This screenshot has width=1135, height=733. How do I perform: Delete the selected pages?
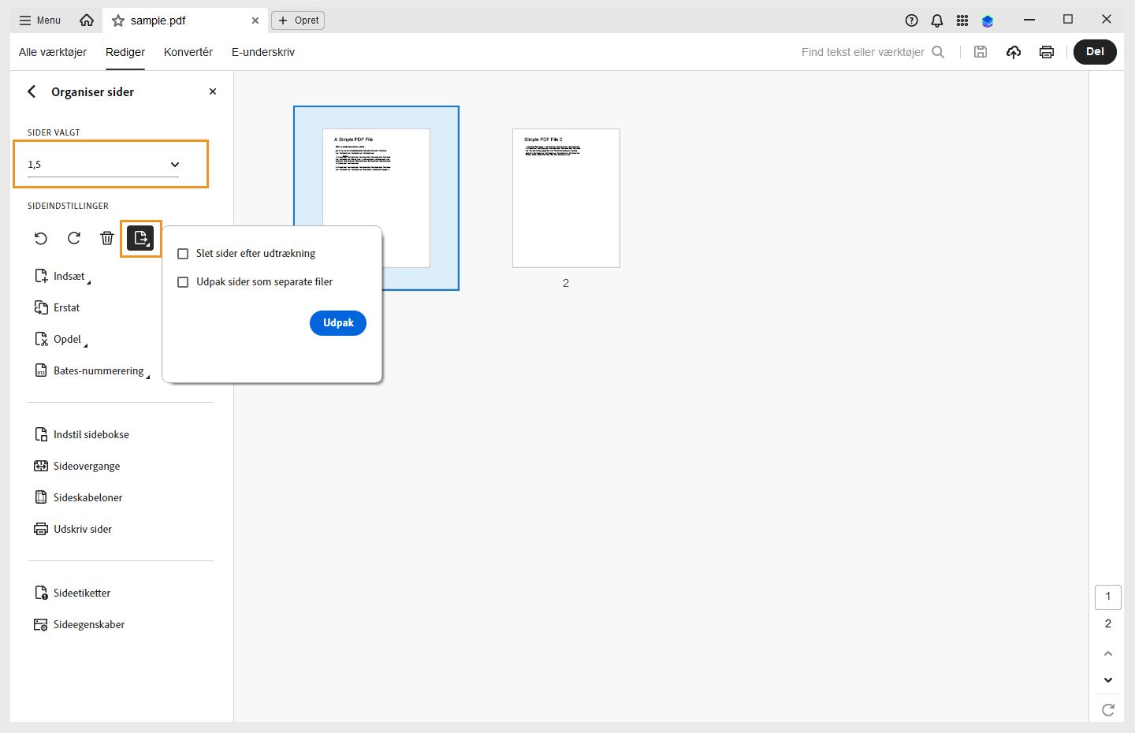pyautogui.click(x=106, y=238)
